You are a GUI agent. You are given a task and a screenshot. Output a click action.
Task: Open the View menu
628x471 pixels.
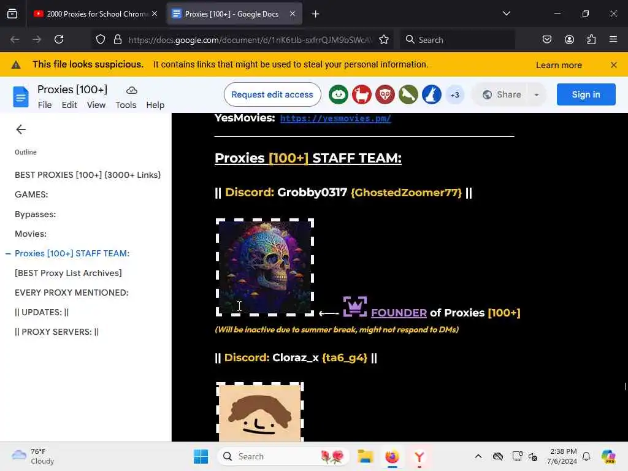pos(96,105)
